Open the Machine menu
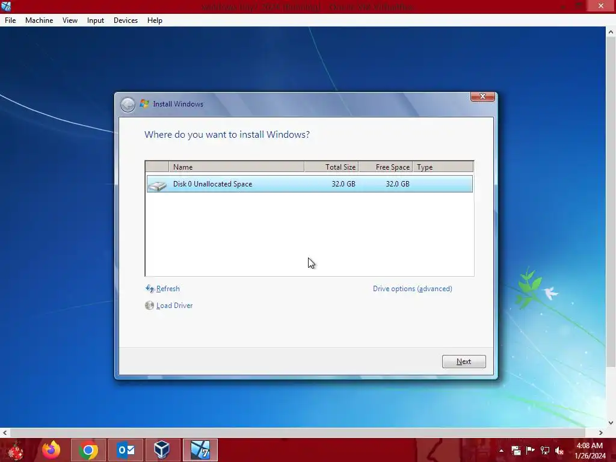 [39, 20]
